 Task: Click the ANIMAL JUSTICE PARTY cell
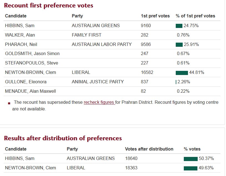(x=98, y=82)
